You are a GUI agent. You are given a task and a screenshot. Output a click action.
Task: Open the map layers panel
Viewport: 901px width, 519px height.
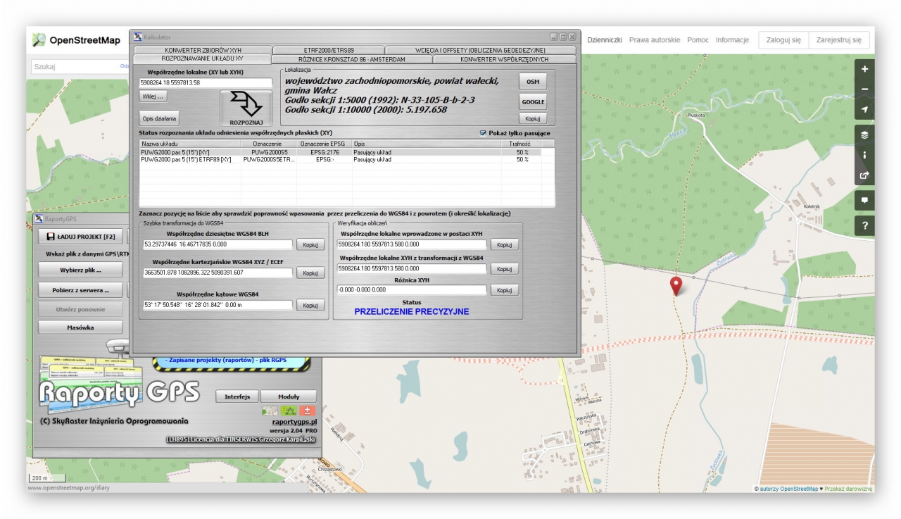[x=864, y=135]
